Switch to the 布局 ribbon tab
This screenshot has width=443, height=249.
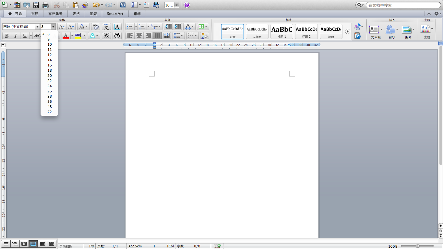click(x=35, y=14)
